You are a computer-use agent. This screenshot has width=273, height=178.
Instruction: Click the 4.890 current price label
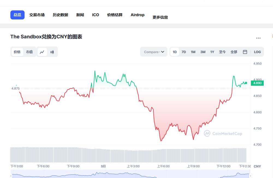click(x=257, y=83)
